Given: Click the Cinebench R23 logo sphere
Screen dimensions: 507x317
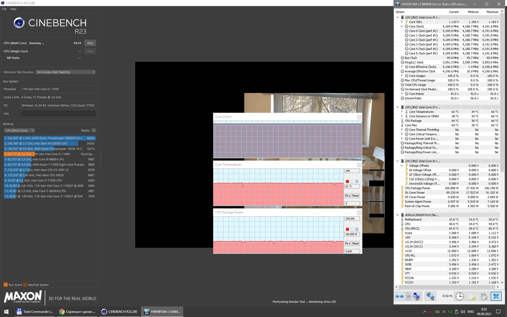Looking at the screenshot, I should coord(19,23).
